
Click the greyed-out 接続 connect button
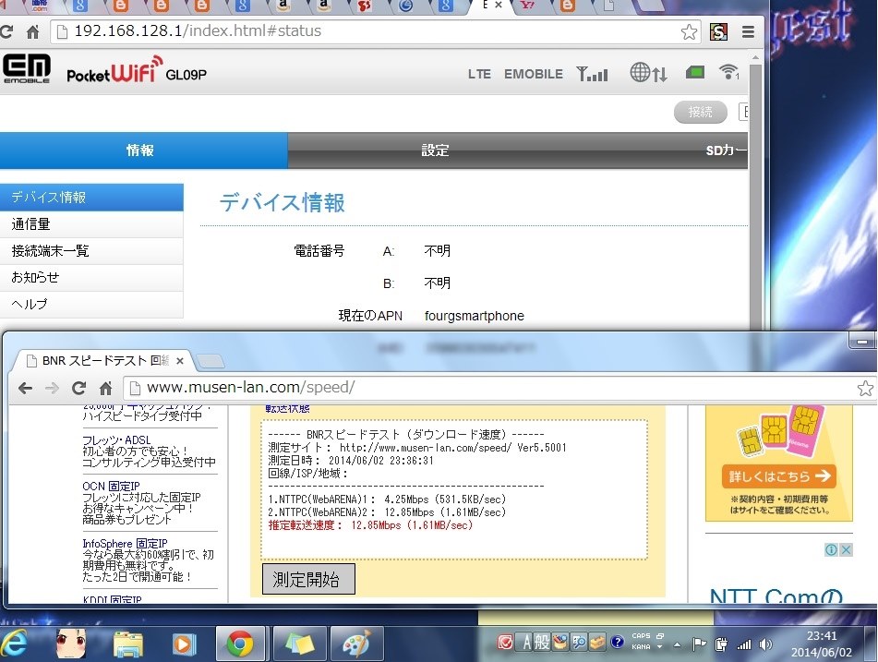pos(700,112)
